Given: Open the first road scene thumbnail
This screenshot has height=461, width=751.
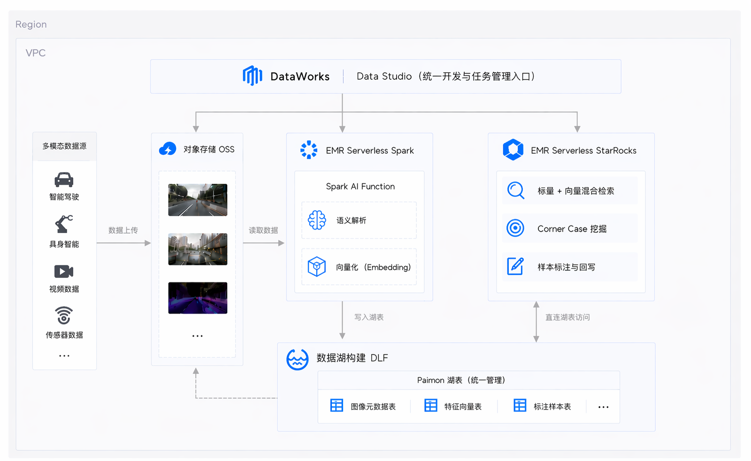Looking at the screenshot, I should (198, 200).
